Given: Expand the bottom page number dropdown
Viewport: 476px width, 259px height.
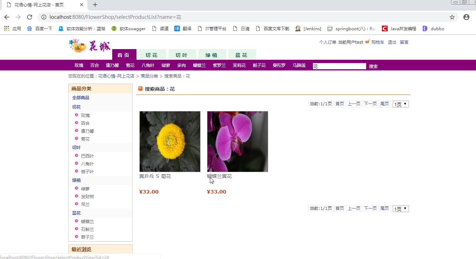Looking at the screenshot, I should pos(400,208).
